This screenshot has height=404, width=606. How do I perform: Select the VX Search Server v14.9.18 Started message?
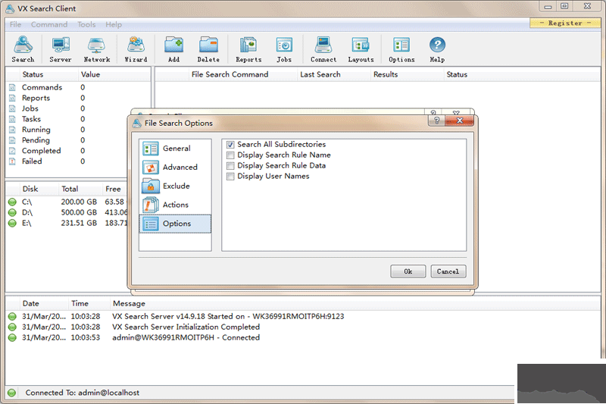click(228, 316)
